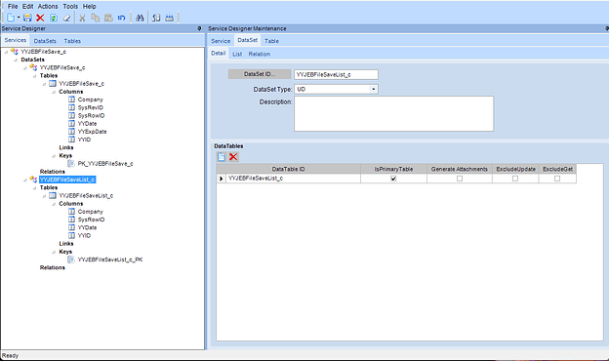Screen dimensions: 609x361
Task: Select the highlighted YYJEBFileSaveList_c tree node
Action: pos(67,180)
